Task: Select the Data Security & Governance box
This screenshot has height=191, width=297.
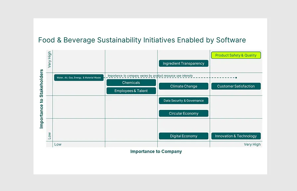Action: [184, 101]
